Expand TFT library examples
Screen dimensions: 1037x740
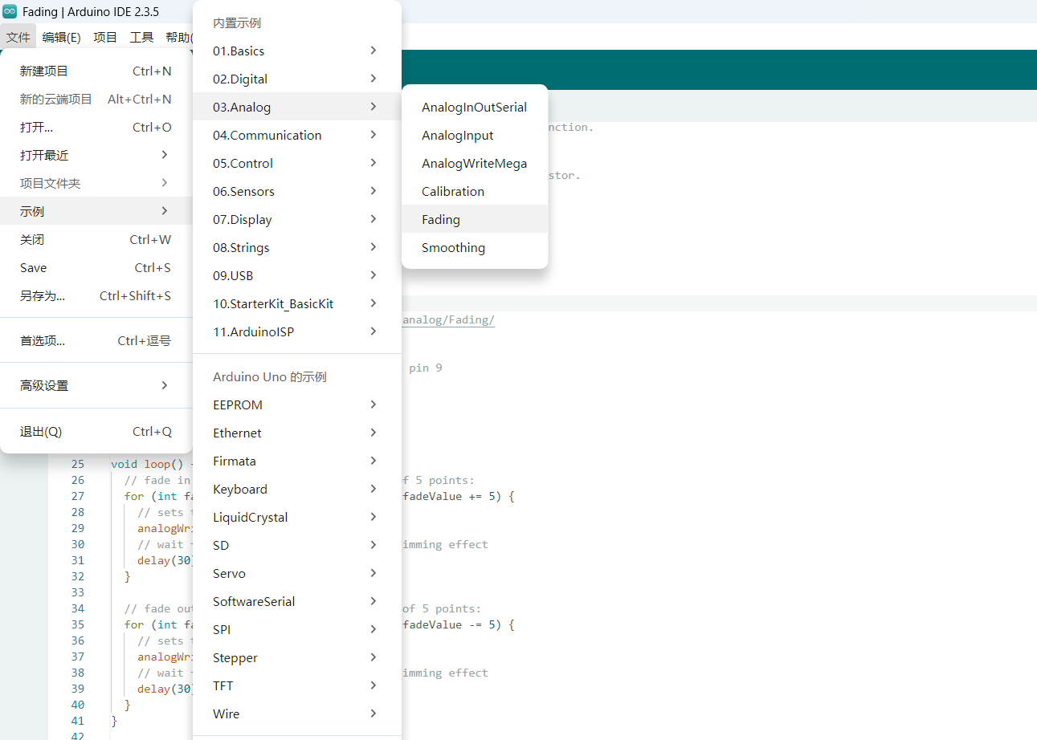297,685
